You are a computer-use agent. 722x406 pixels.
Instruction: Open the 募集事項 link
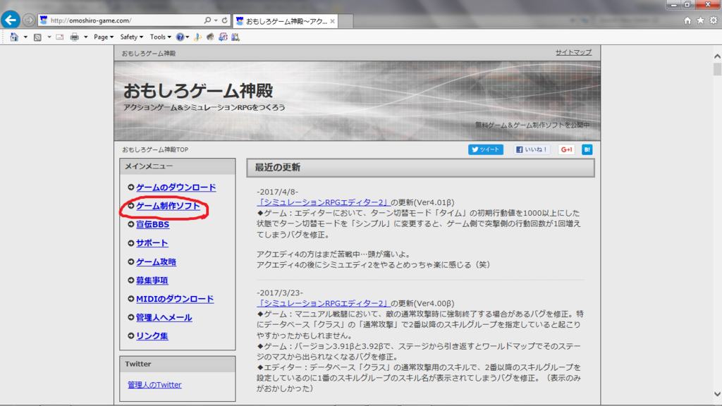click(152, 281)
